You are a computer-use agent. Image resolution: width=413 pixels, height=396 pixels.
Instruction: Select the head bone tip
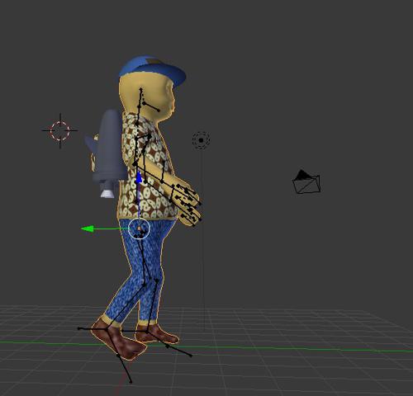point(141,89)
